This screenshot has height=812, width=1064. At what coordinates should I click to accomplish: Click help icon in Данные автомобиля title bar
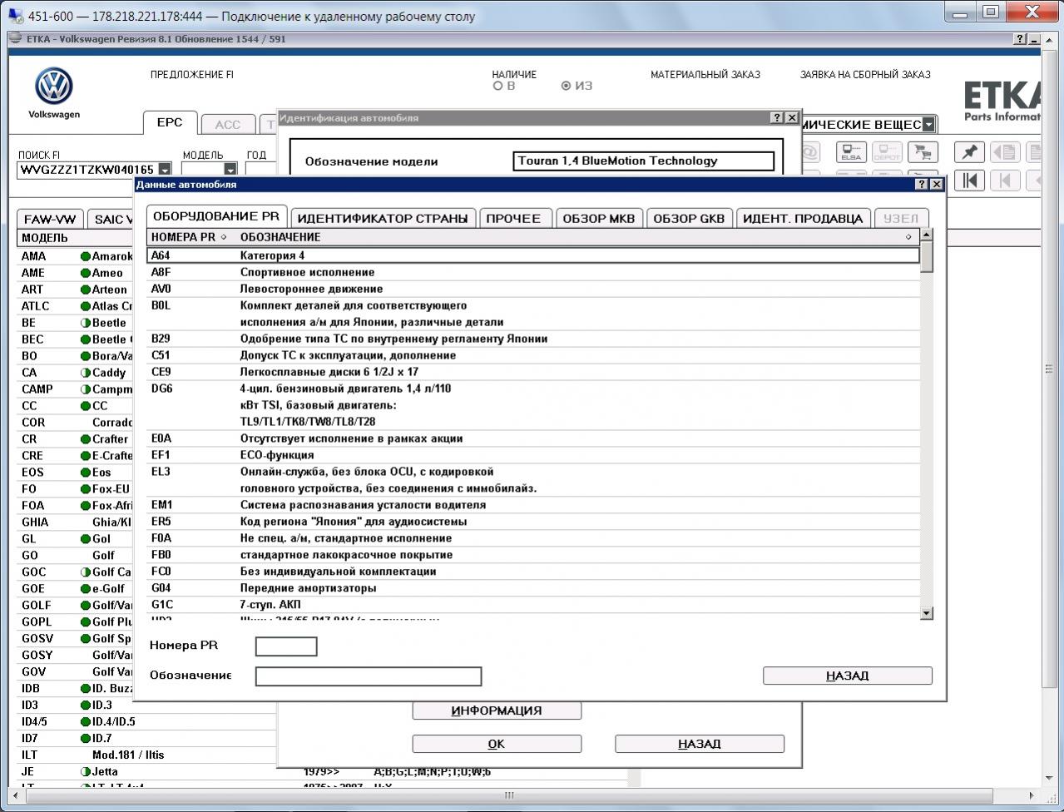click(922, 184)
